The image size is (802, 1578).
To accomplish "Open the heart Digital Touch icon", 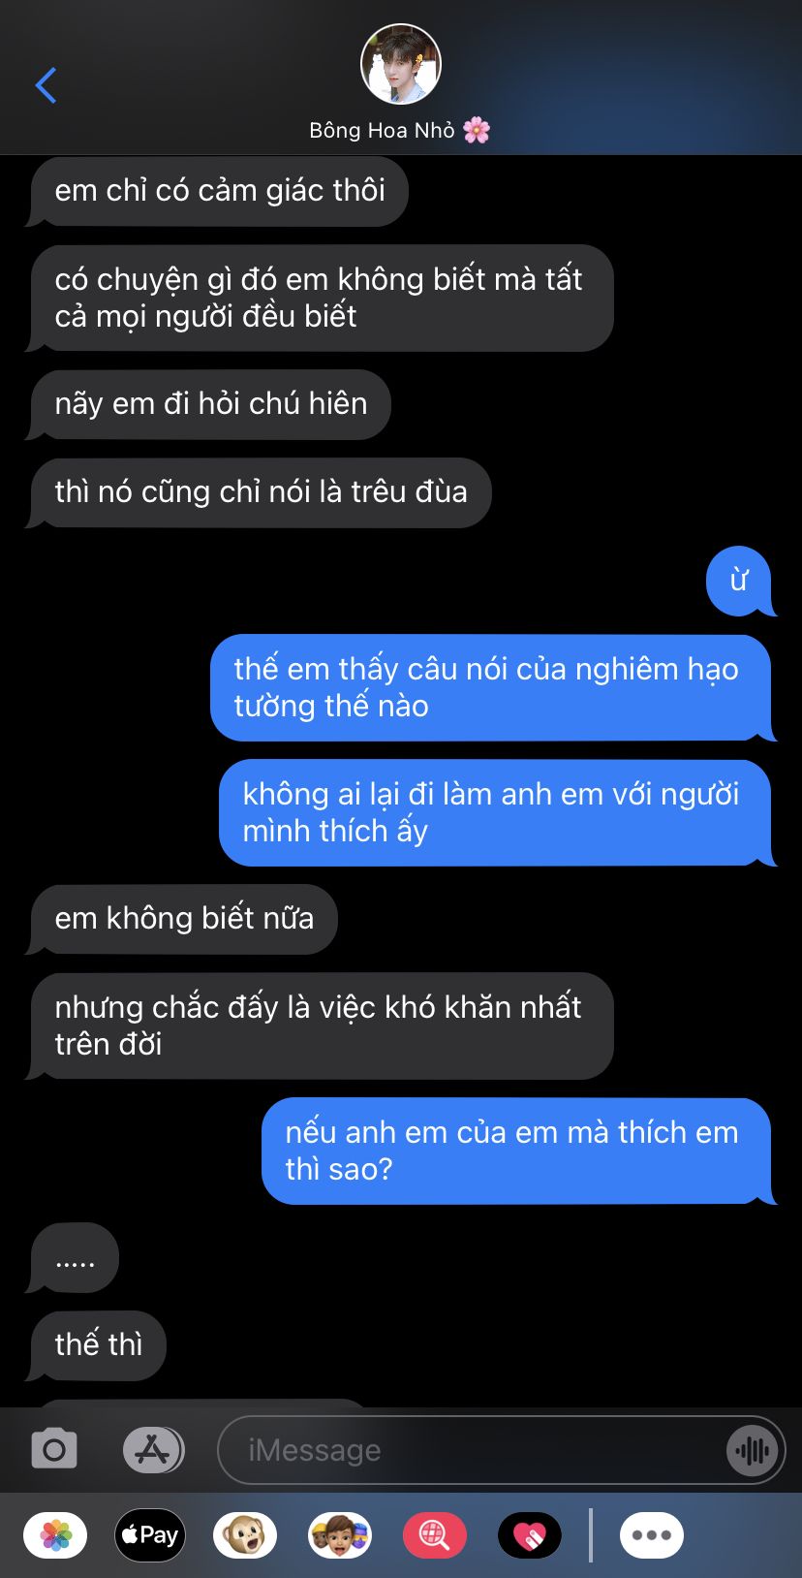I will click(529, 1535).
